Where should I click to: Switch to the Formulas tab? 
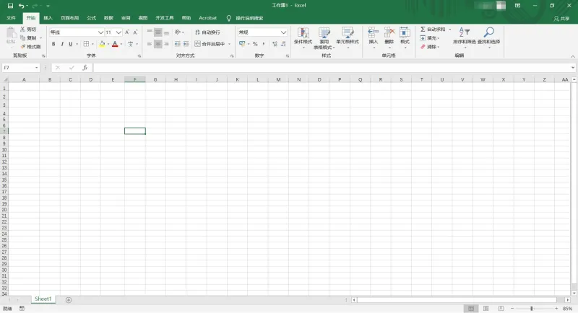click(92, 18)
